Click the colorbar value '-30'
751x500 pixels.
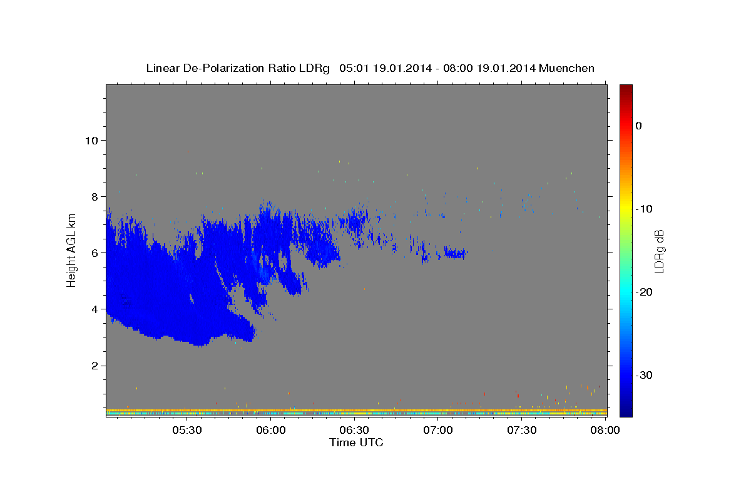(x=643, y=375)
